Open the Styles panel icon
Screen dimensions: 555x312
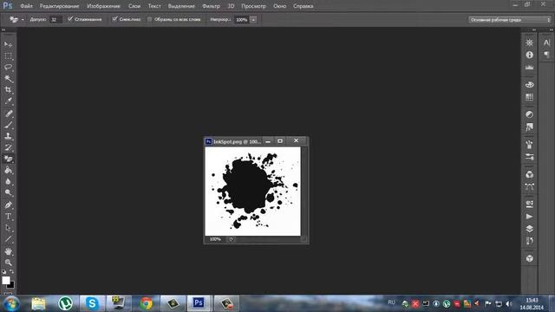click(x=530, y=127)
